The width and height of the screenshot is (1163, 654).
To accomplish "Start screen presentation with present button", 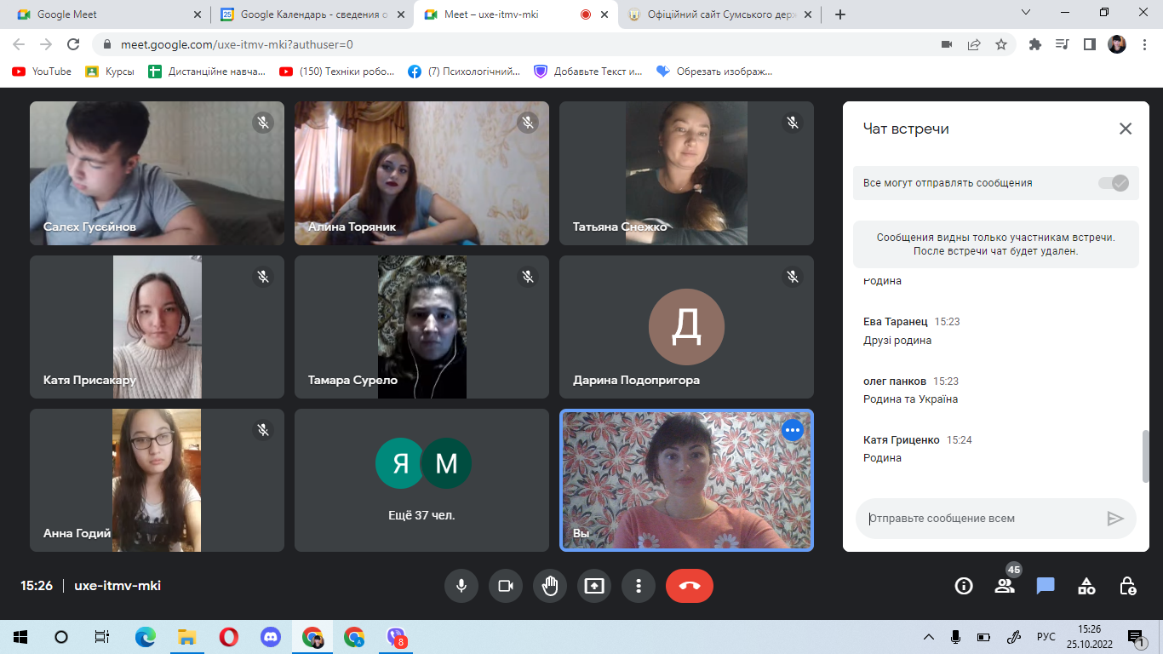I will (x=594, y=586).
